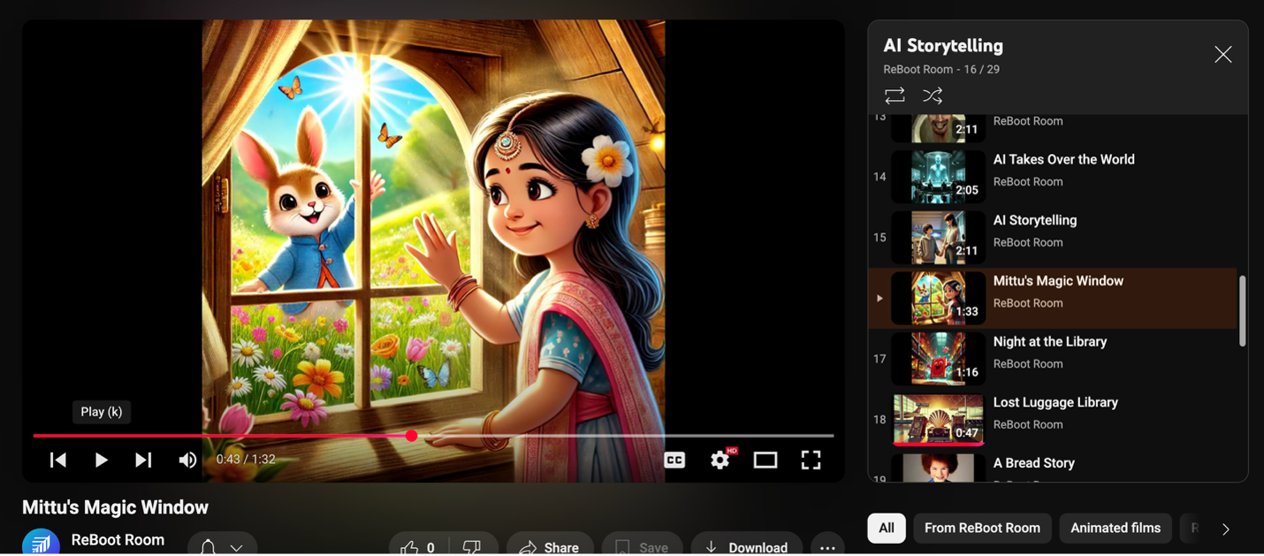Switch to theater mode view
The width and height of the screenshot is (1264, 556).
[x=765, y=460]
